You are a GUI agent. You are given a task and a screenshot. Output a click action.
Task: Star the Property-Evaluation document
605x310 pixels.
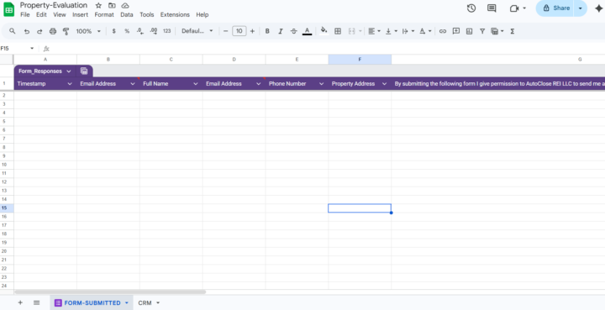tap(98, 5)
